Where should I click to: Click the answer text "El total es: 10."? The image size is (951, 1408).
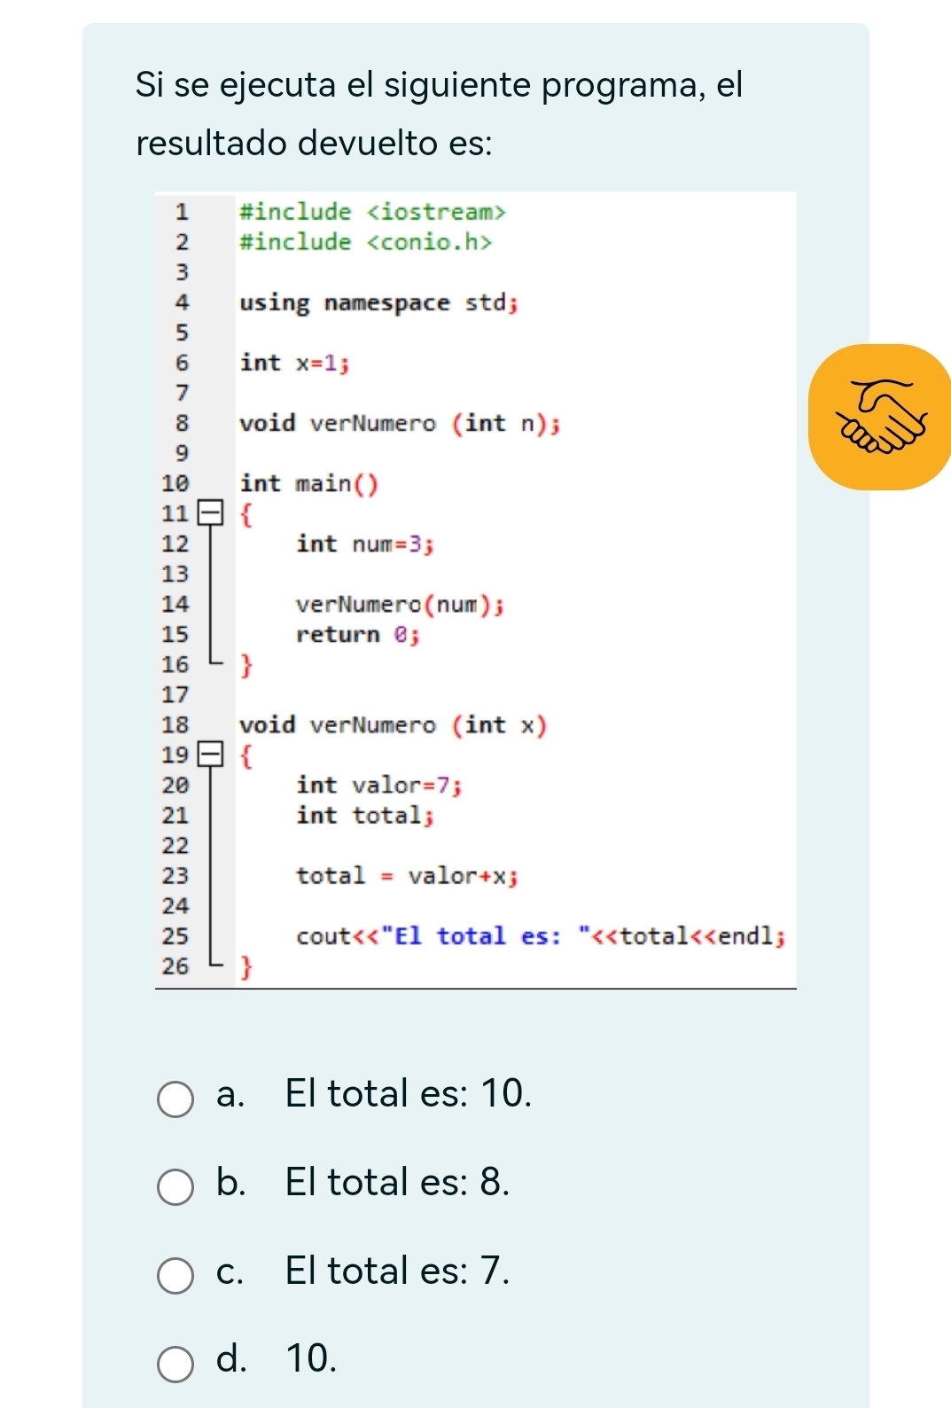(409, 1093)
